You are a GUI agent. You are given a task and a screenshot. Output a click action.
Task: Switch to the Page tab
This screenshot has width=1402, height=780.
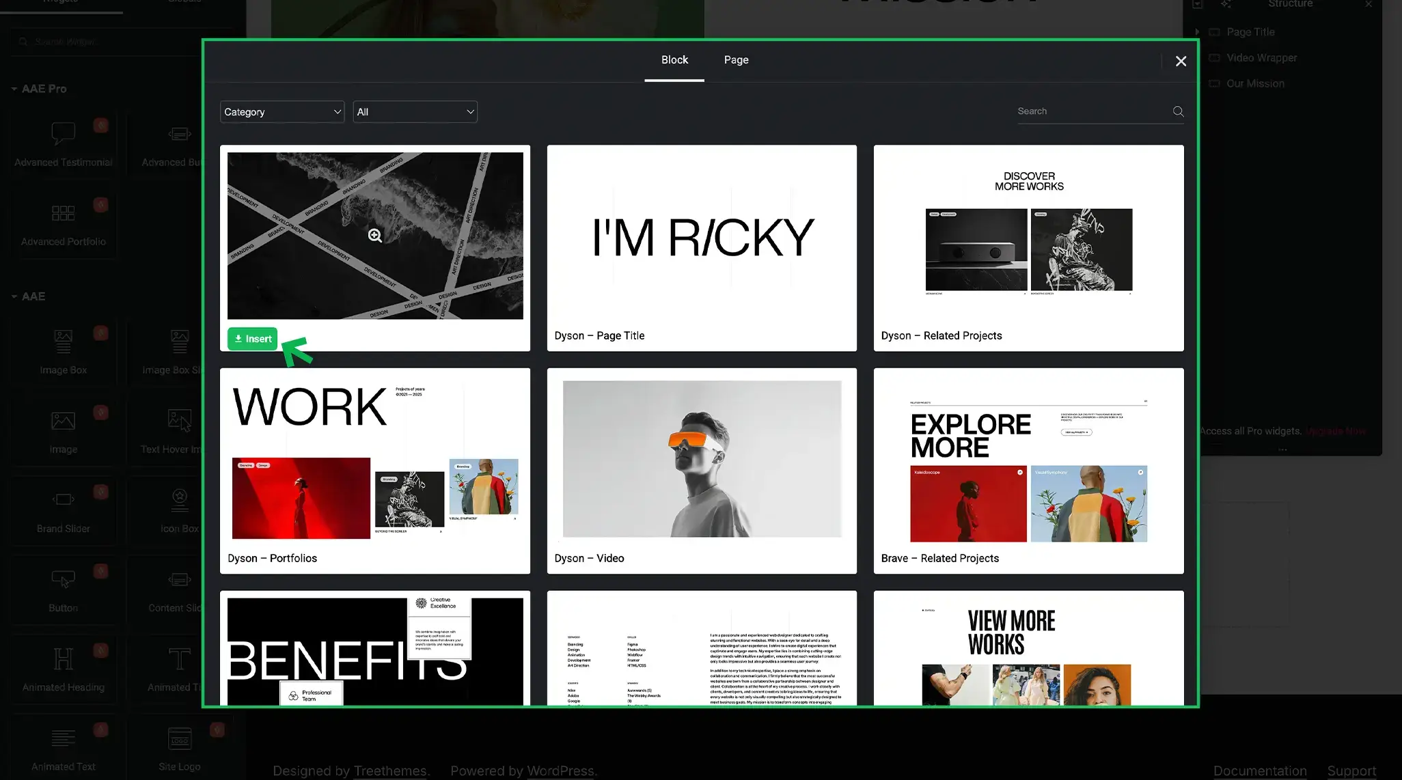(736, 60)
